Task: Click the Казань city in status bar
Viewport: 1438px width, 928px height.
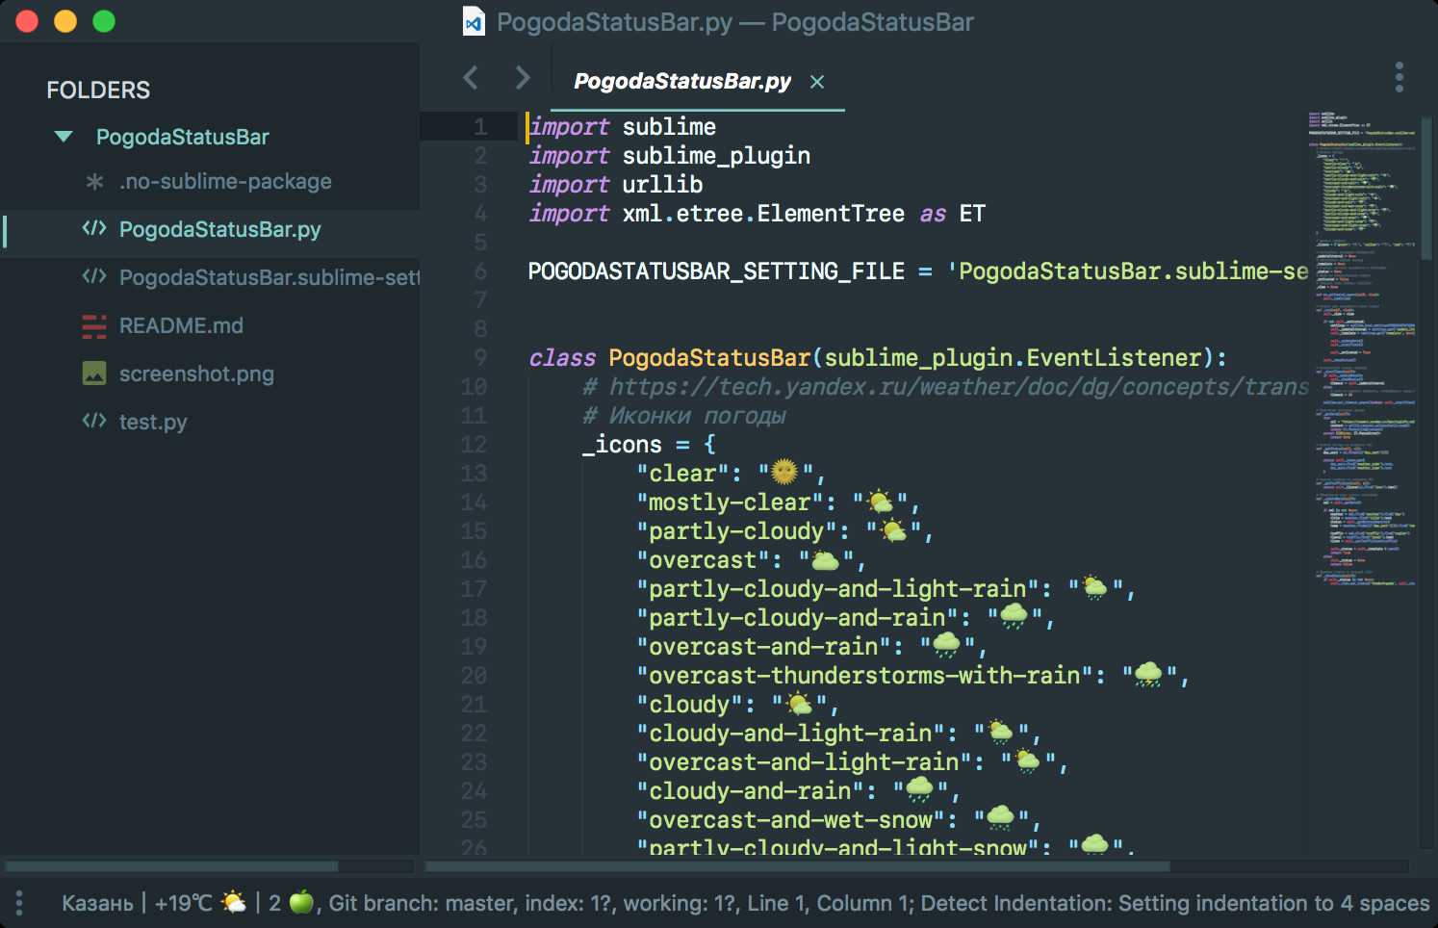Action: 97,903
